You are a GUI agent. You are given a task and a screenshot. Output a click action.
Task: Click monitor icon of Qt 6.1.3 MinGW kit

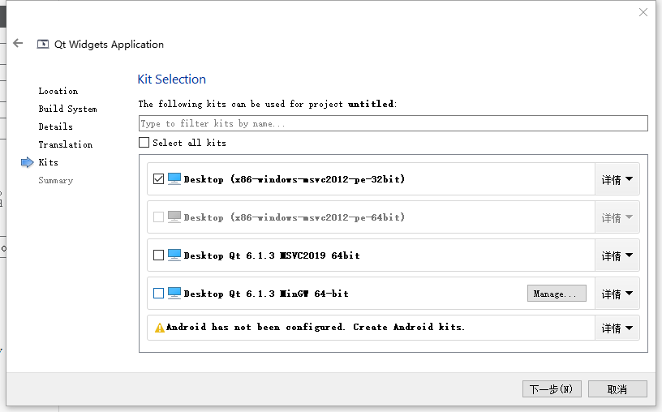click(174, 293)
